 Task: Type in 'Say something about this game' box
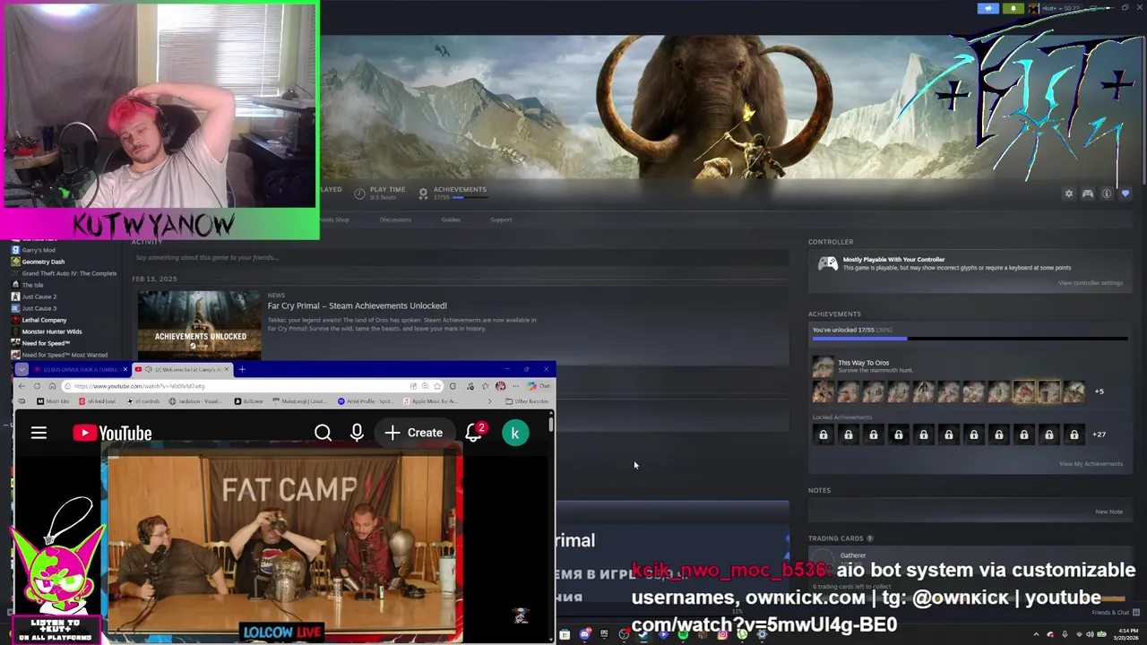[460, 257]
